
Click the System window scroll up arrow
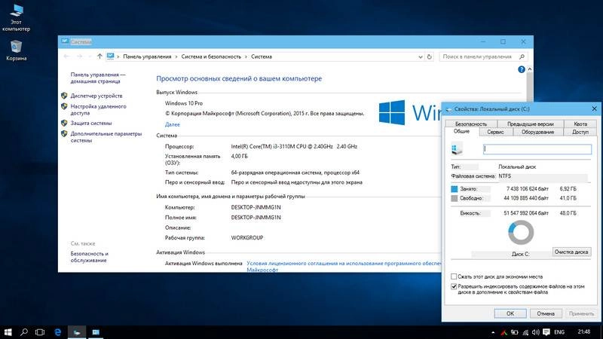tap(530, 69)
